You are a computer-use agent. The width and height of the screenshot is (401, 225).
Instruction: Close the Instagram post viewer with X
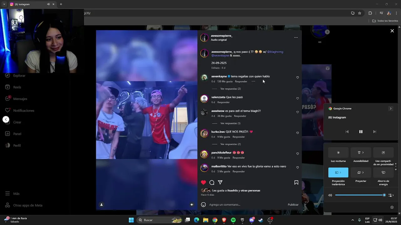(392, 31)
